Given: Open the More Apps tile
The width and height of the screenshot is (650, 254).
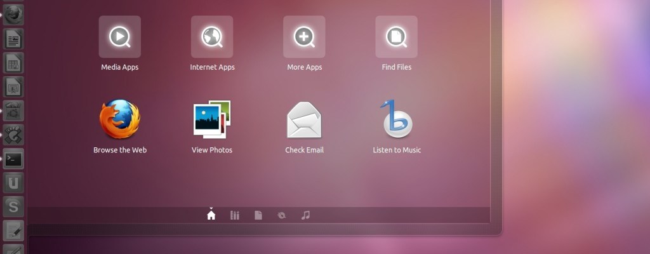Looking at the screenshot, I should pos(304,37).
